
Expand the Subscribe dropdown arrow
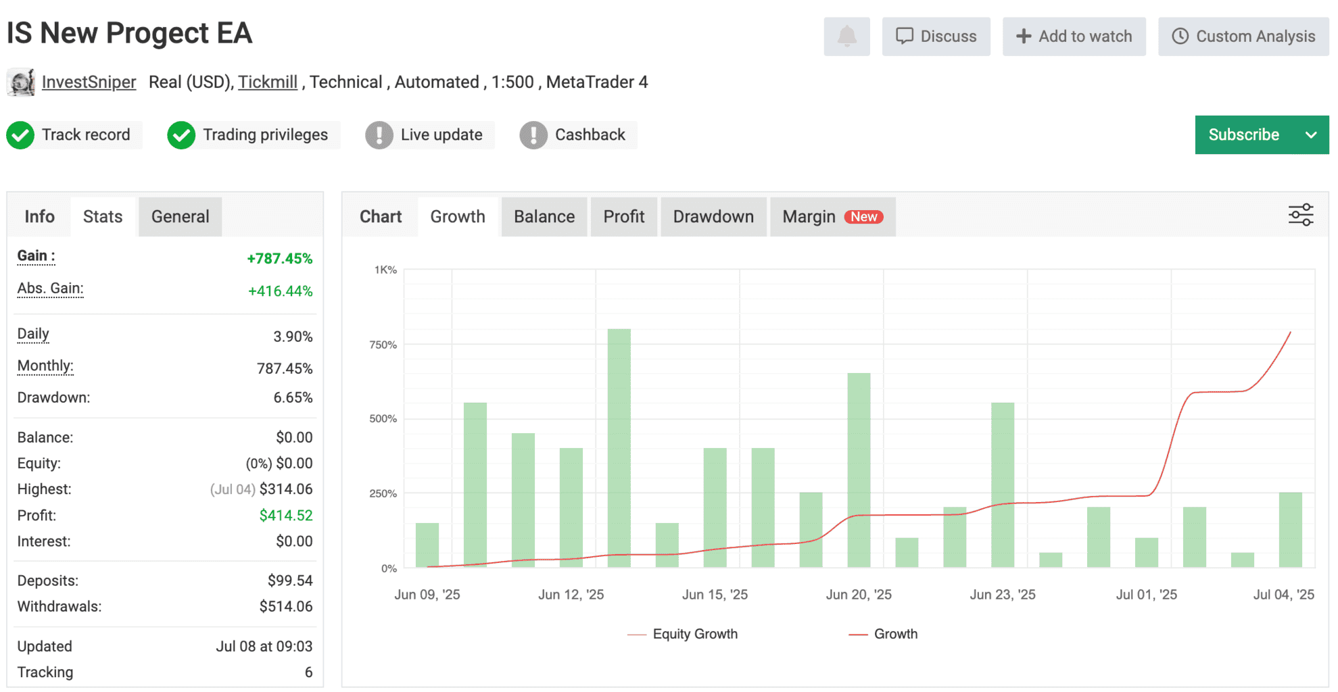coord(1311,135)
